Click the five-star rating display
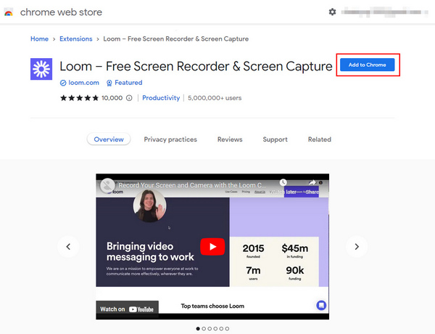Image resolution: width=435 pixels, height=334 pixels. (79, 98)
